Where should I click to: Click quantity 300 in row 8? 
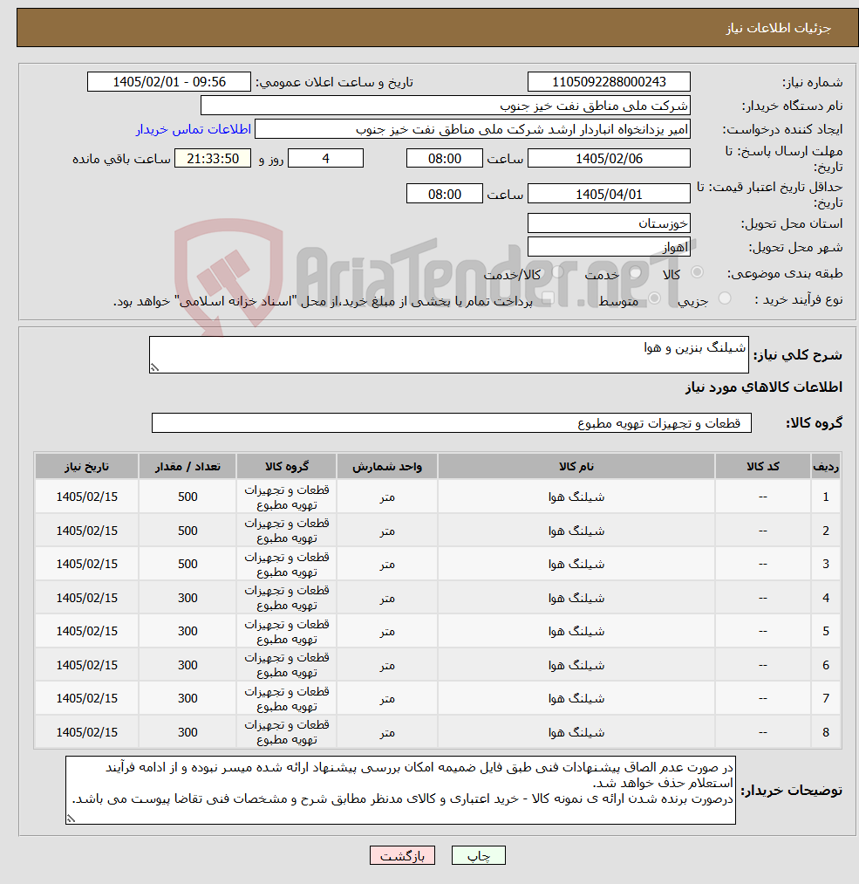[187, 732]
